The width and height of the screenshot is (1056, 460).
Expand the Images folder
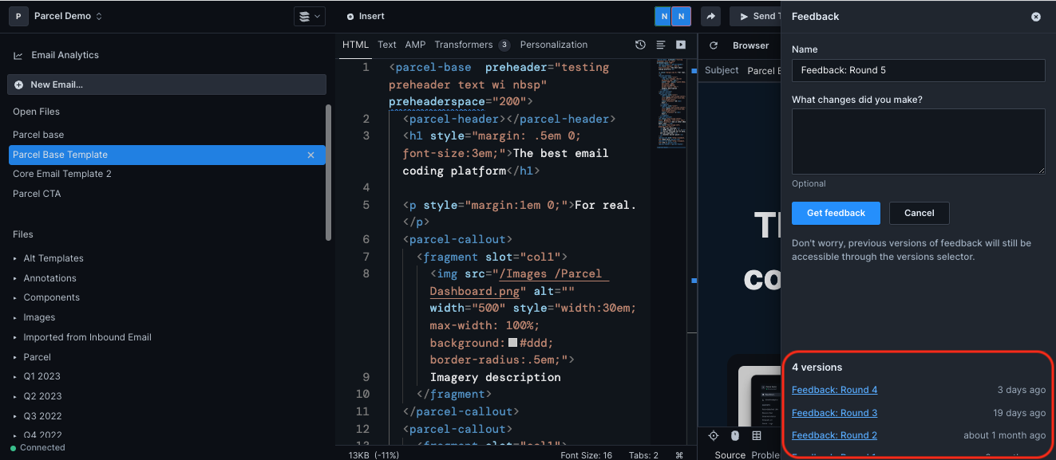pos(34,317)
